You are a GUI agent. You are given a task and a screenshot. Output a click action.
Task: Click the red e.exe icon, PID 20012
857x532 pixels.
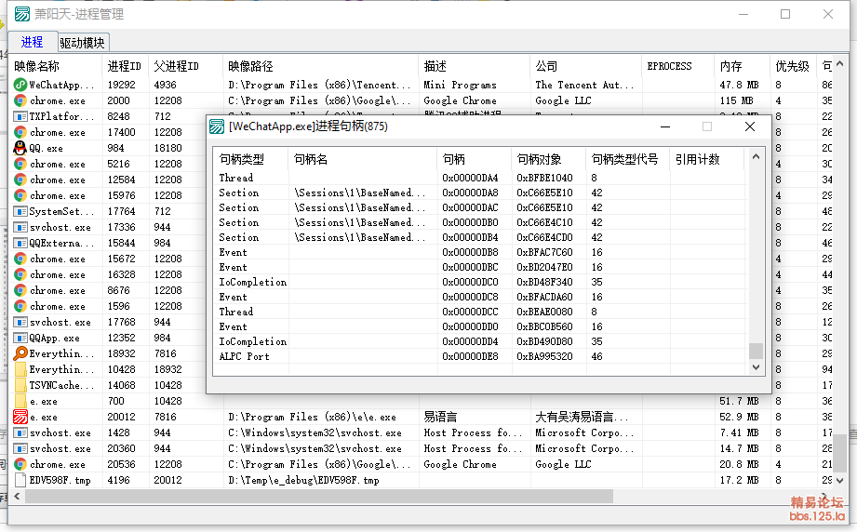(20, 417)
